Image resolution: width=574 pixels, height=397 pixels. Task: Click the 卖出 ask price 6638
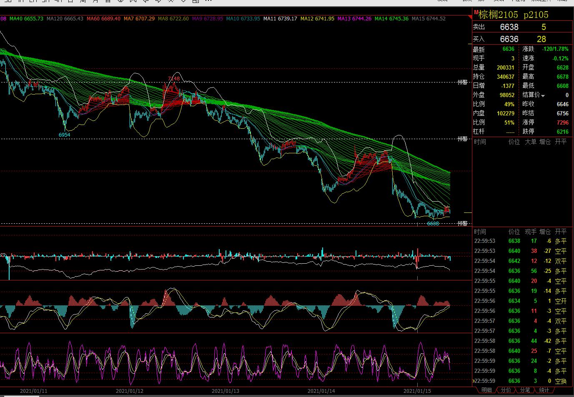(509, 27)
